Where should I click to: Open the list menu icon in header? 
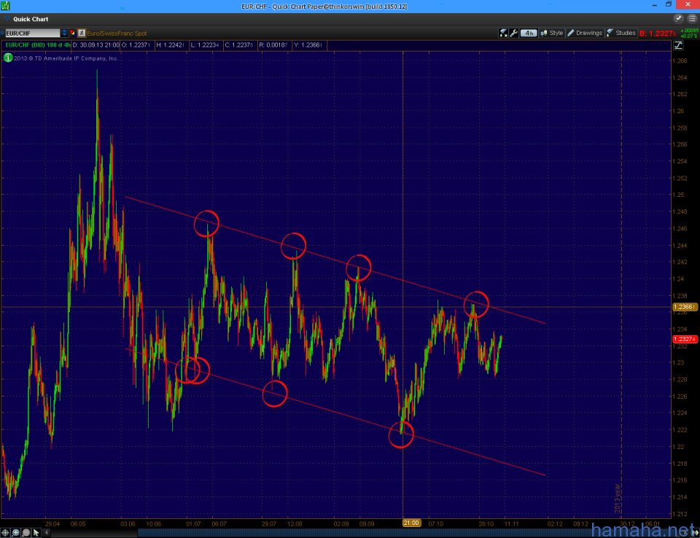(x=692, y=19)
